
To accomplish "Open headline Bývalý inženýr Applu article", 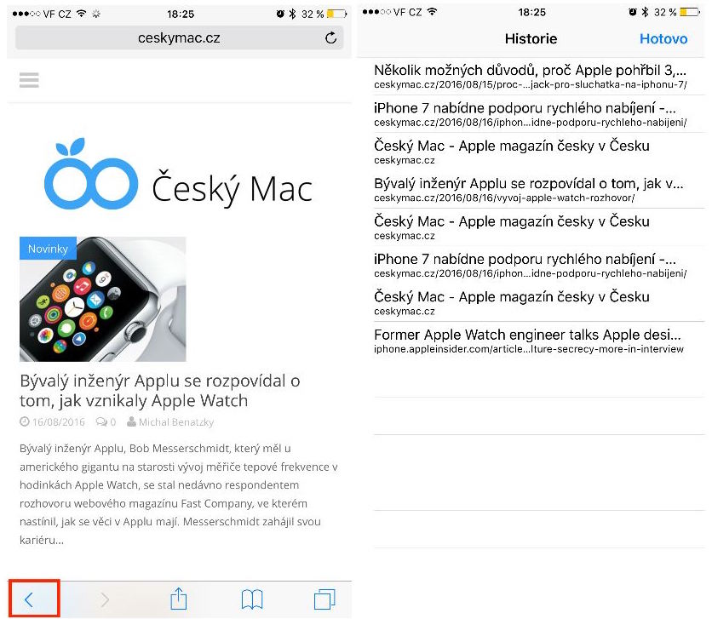I will pos(160,391).
